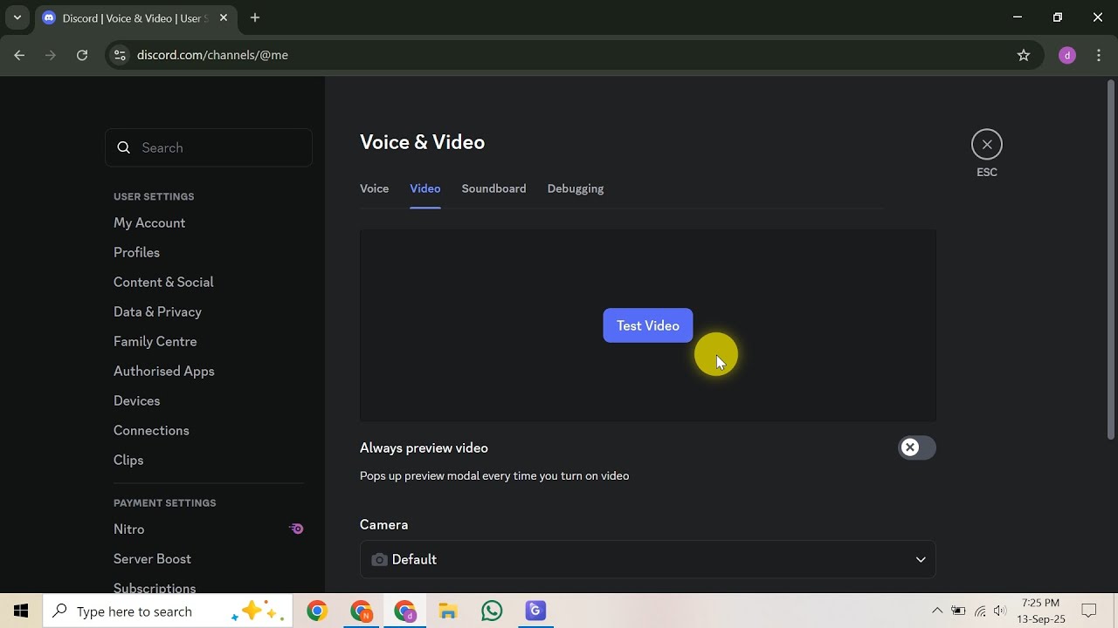The image size is (1118, 628).
Task: Click the Windows taskbar search box
Action: point(166,611)
